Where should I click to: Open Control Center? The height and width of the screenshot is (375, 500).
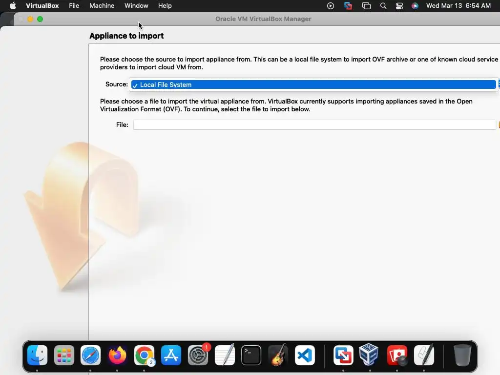click(x=399, y=6)
